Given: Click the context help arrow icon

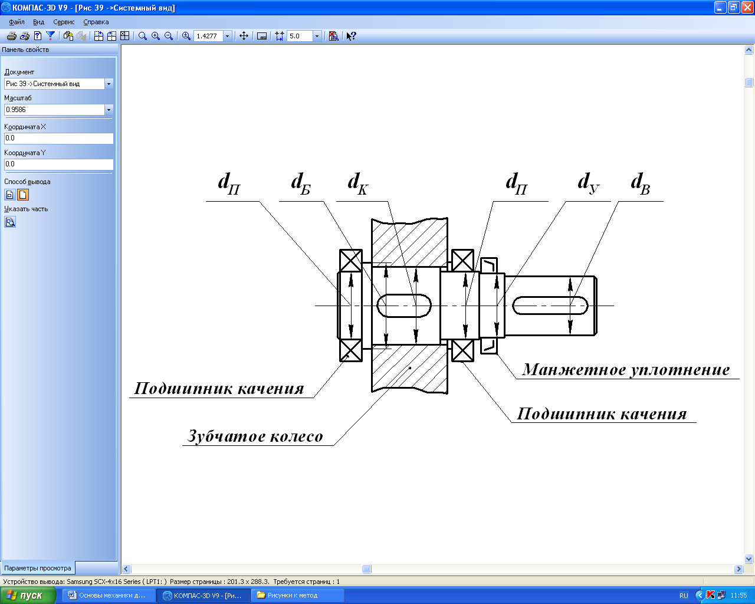Looking at the screenshot, I should [352, 36].
